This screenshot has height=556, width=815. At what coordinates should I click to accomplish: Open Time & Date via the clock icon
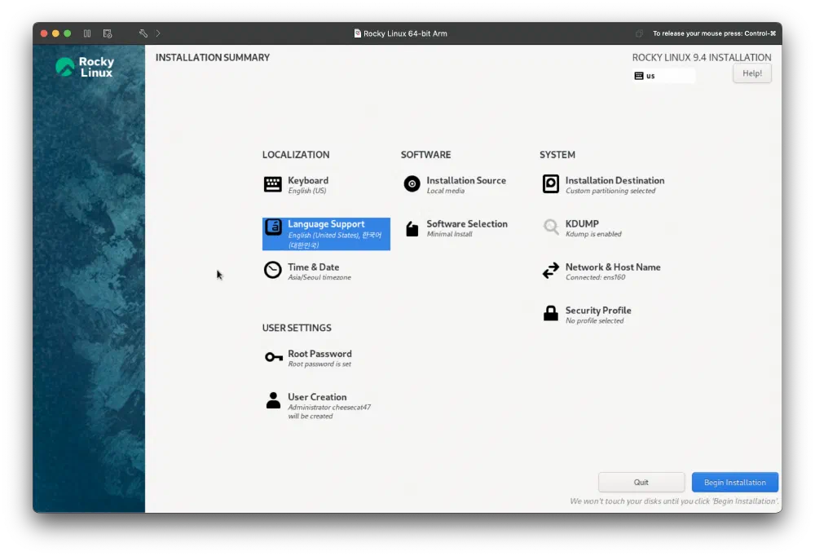pyautogui.click(x=272, y=269)
